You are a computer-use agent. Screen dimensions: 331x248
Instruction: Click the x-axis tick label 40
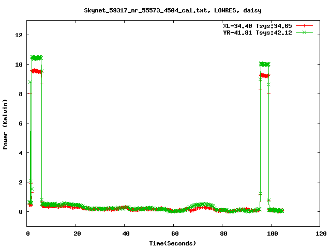[126, 234]
